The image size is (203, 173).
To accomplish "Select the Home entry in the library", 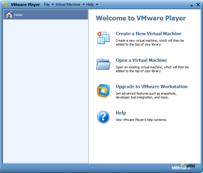I will coord(46,15).
